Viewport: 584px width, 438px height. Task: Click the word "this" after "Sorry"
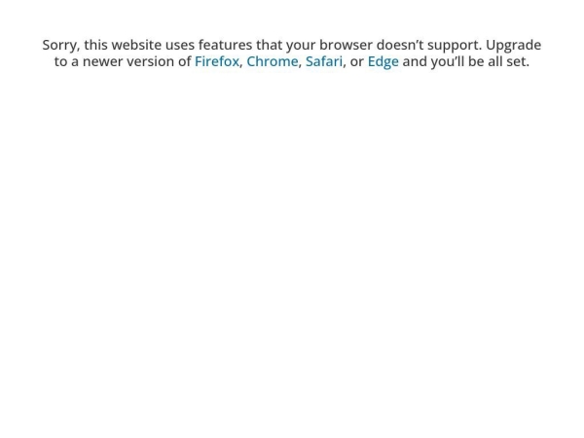pos(95,45)
